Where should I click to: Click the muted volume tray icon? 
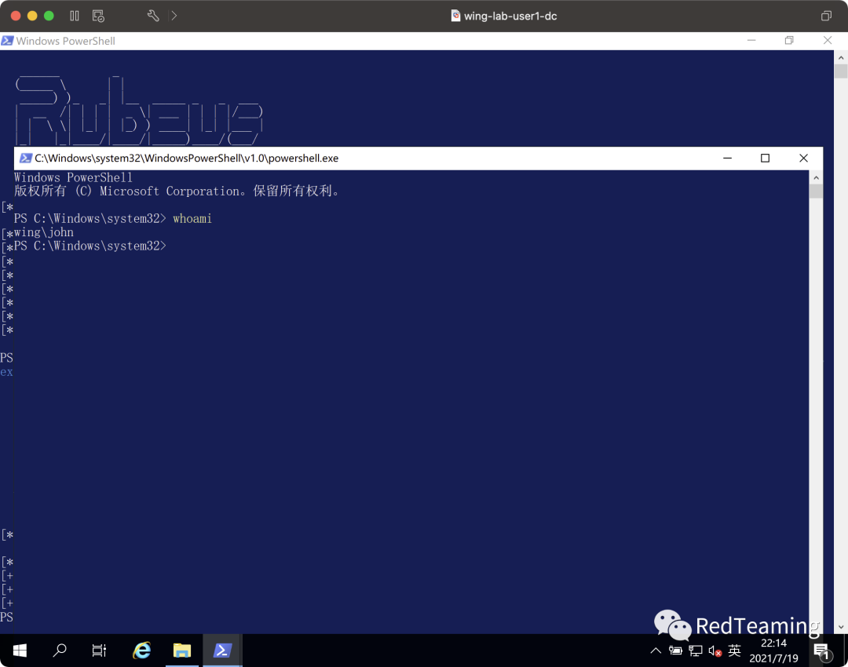[x=715, y=651]
